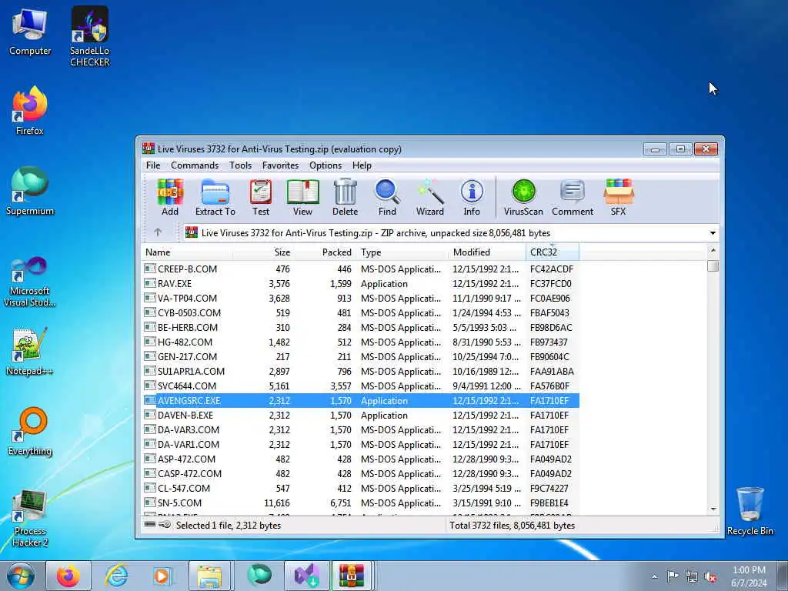Select the SU1APR1A.COM file

point(360,371)
